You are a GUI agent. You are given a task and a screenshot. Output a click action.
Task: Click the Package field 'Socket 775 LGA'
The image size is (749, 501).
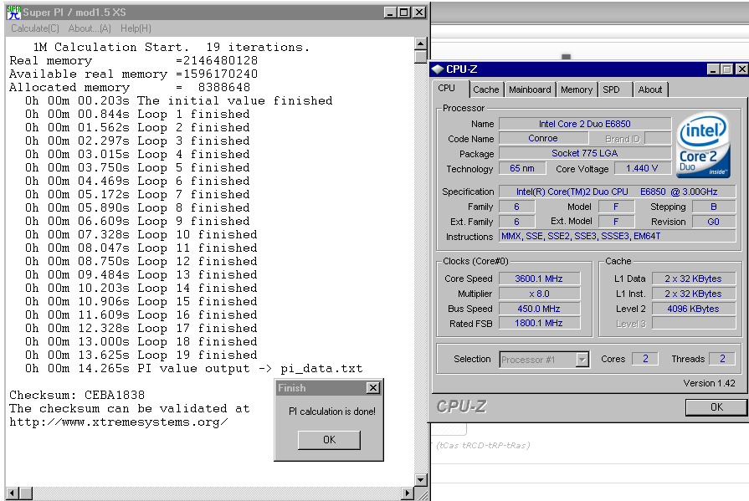pos(585,153)
